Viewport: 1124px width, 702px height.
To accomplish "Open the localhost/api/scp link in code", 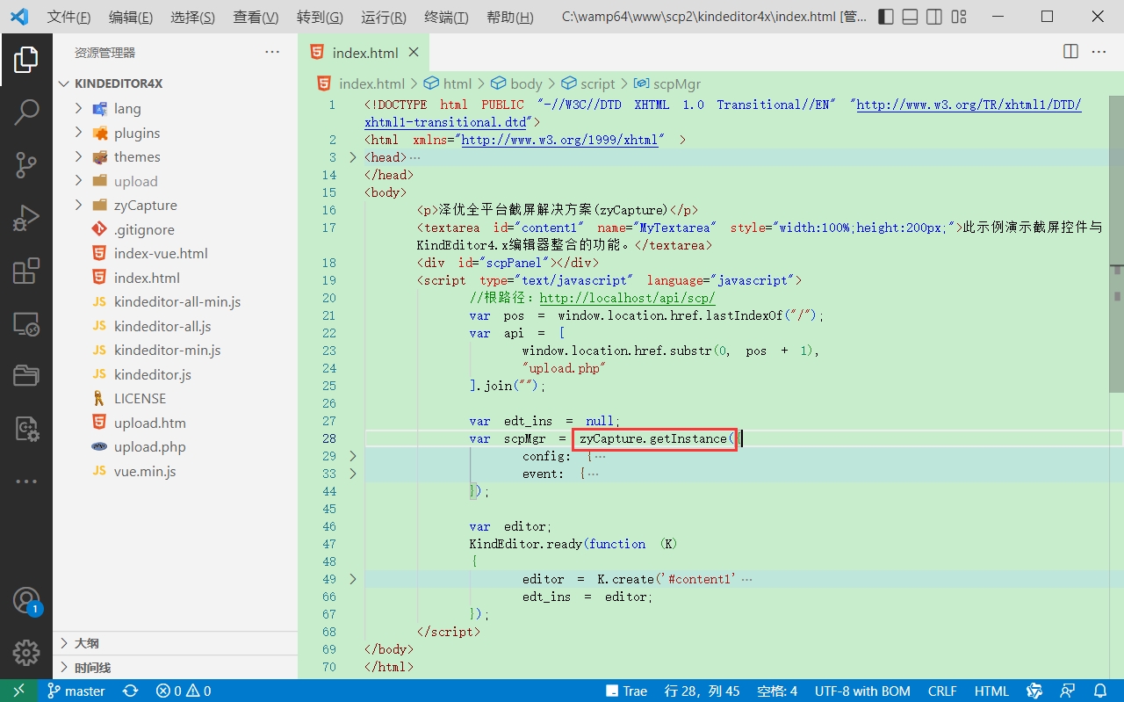I will [x=627, y=298].
